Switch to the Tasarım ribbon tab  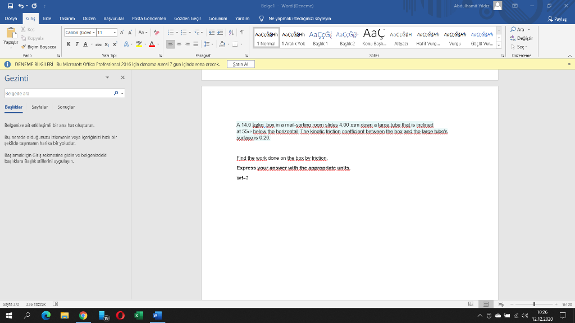click(x=67, y=19)
